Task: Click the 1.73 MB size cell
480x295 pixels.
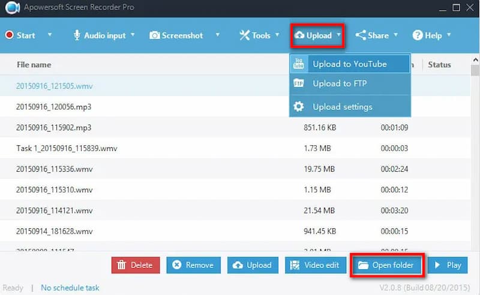Action: 317,148
